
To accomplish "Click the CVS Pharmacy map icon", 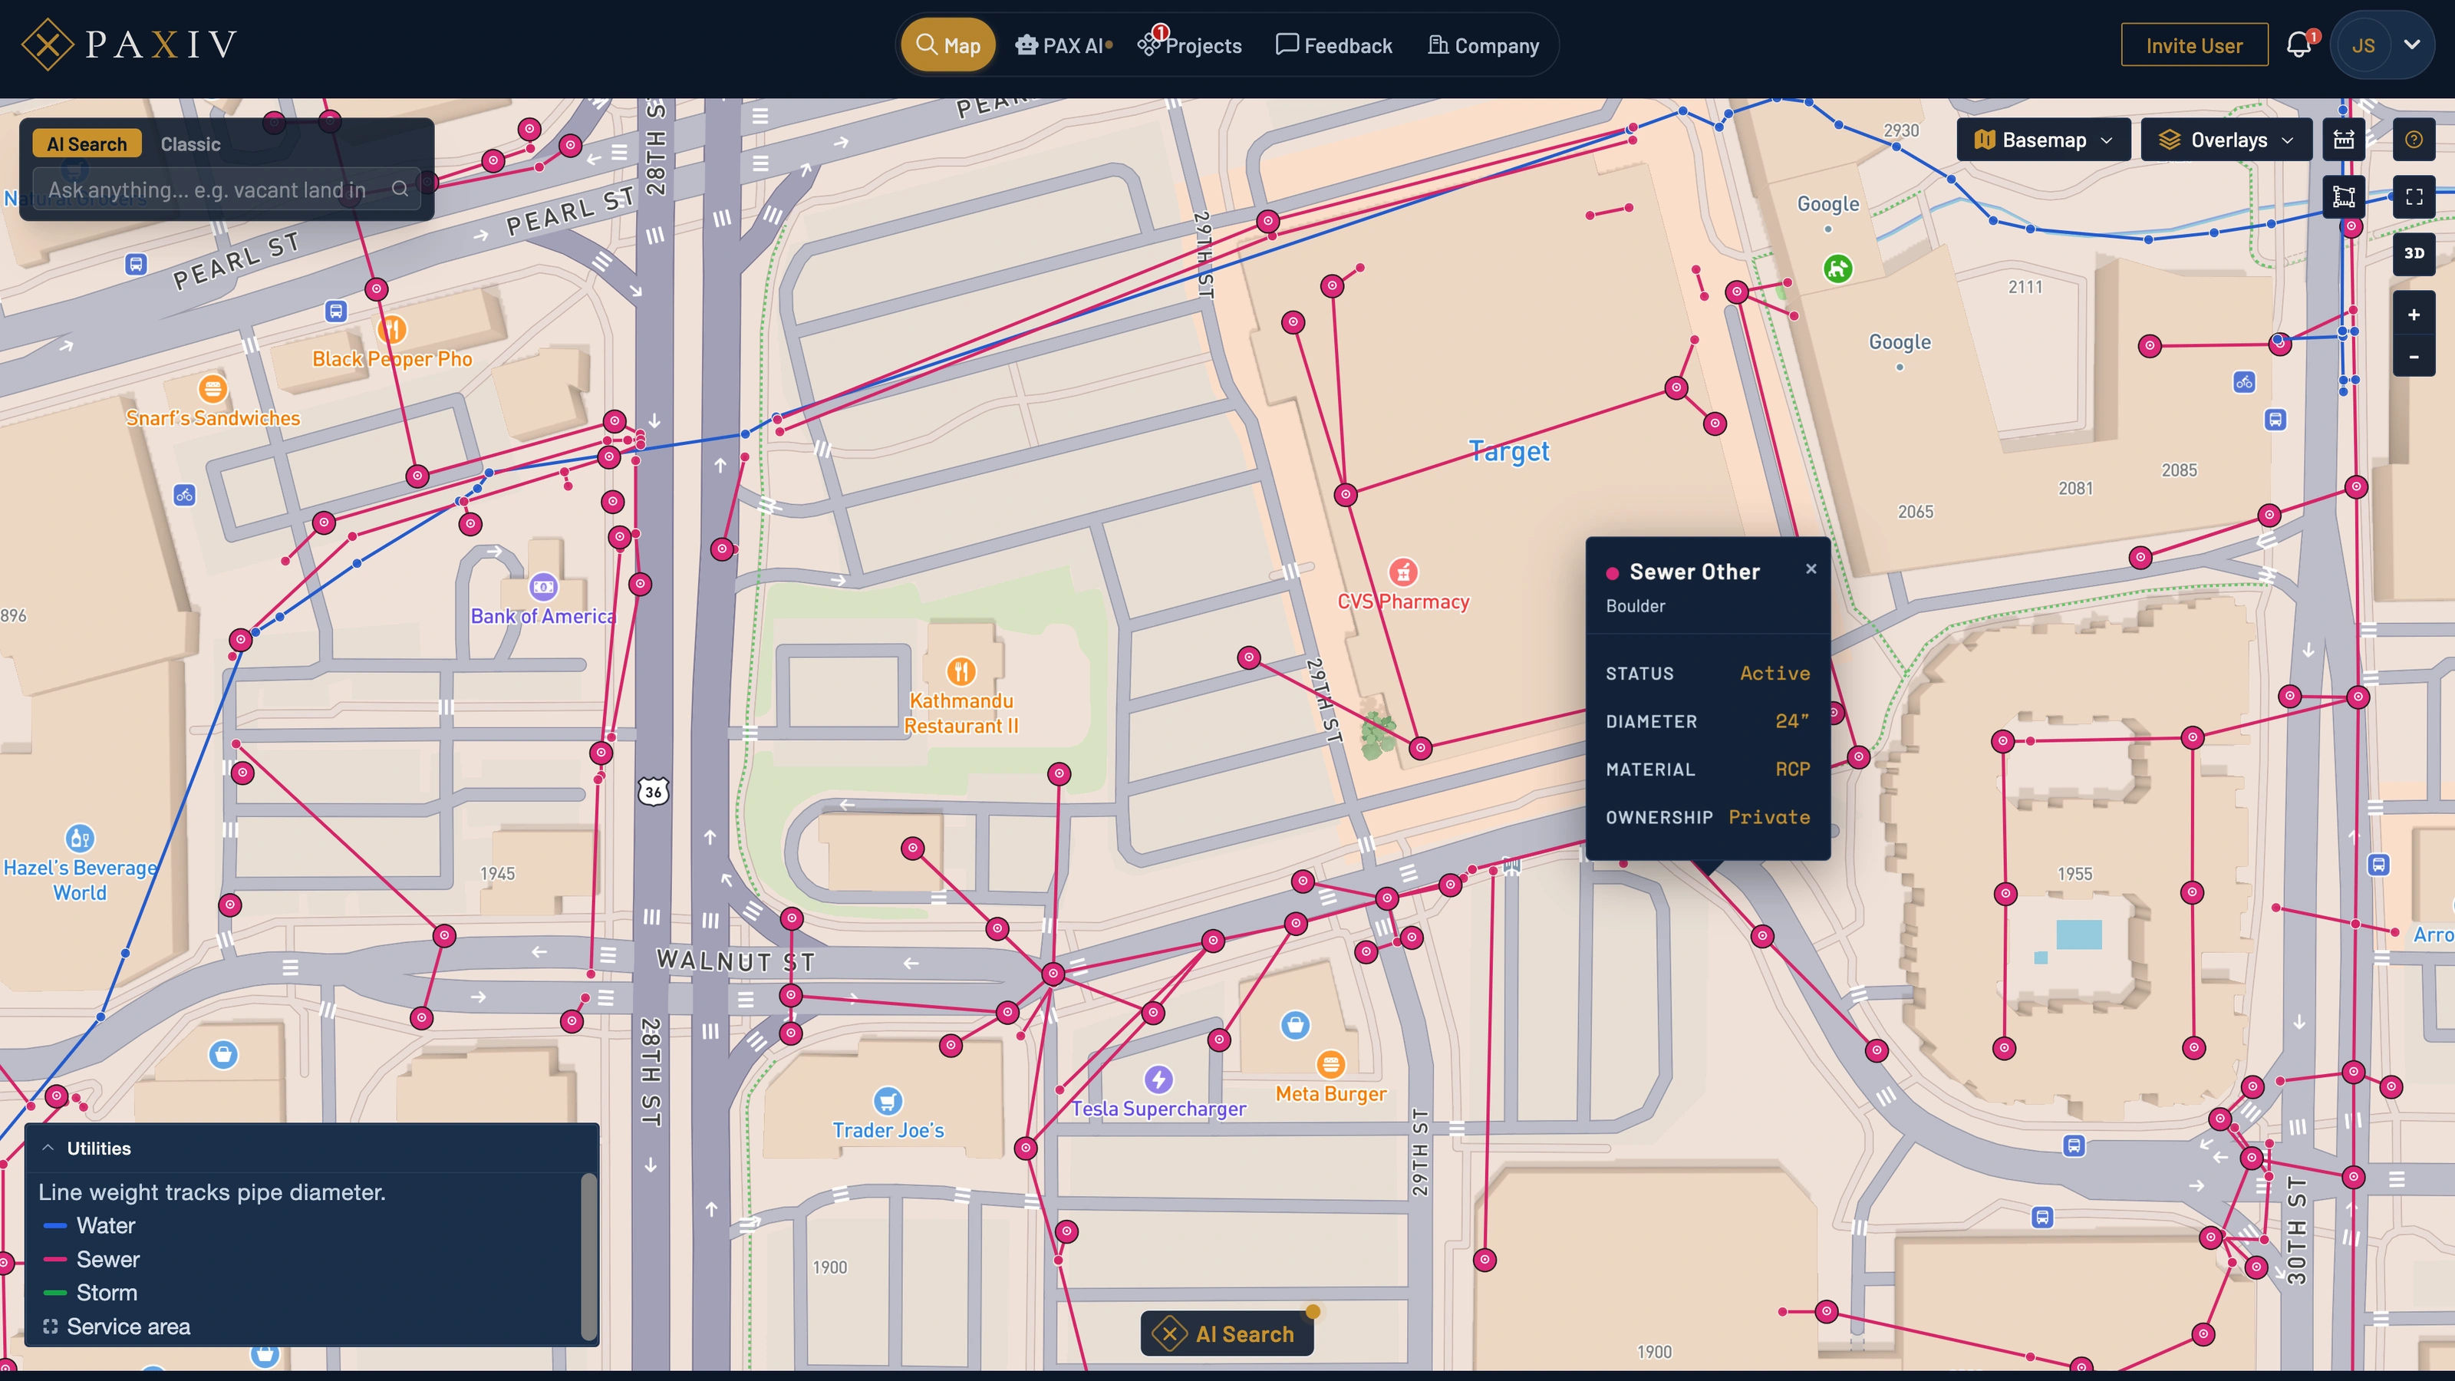I will [1403, 572].
